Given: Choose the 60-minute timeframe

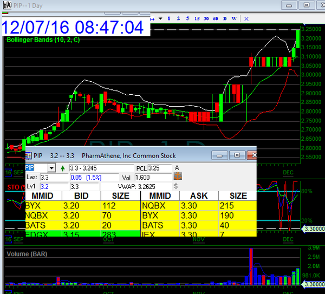Looking at the screenshot, I should pyautogui.click(x=216, y=18).
